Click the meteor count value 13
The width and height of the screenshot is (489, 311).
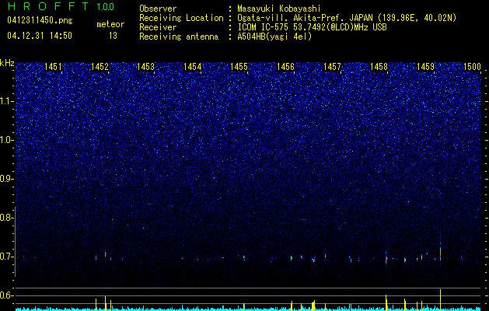(x=113, y=36)
